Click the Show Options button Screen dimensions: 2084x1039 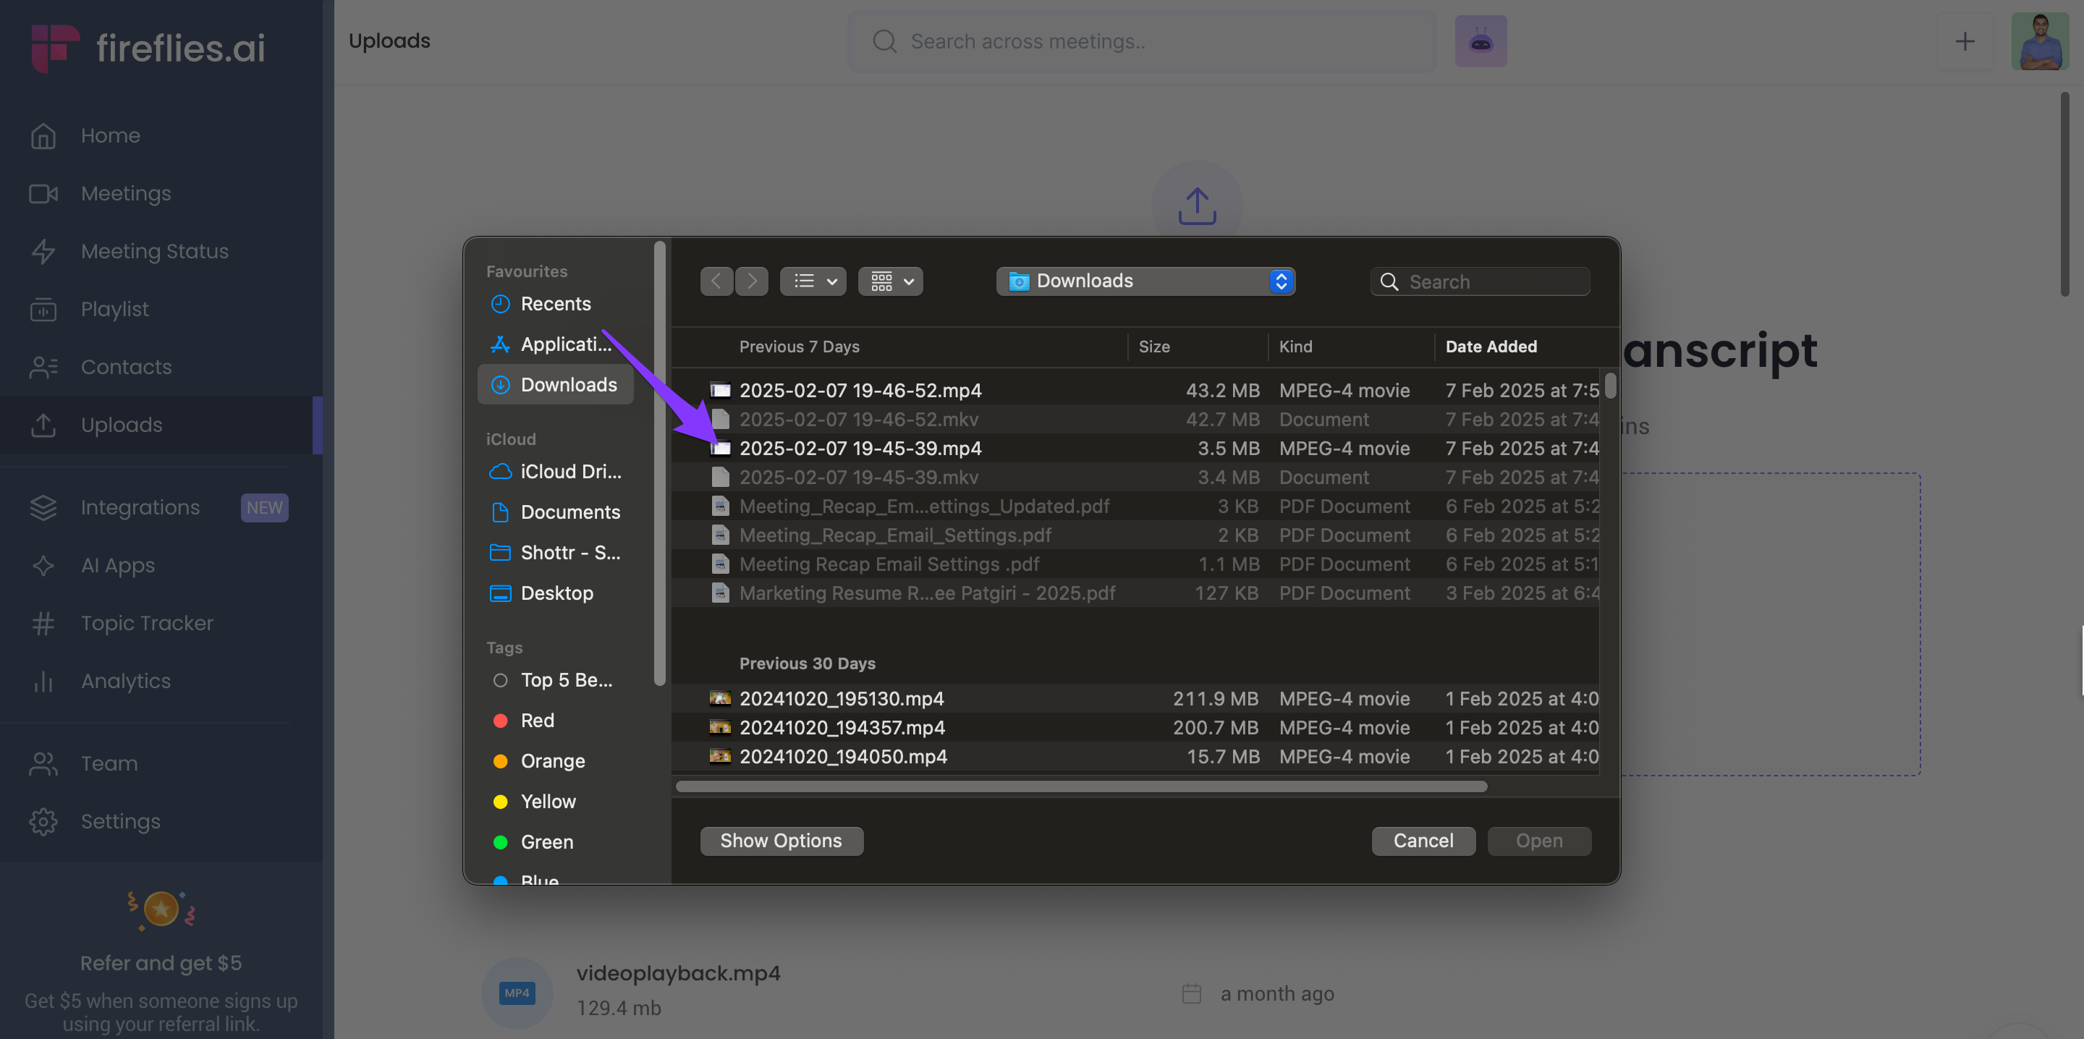coord(781,841)
